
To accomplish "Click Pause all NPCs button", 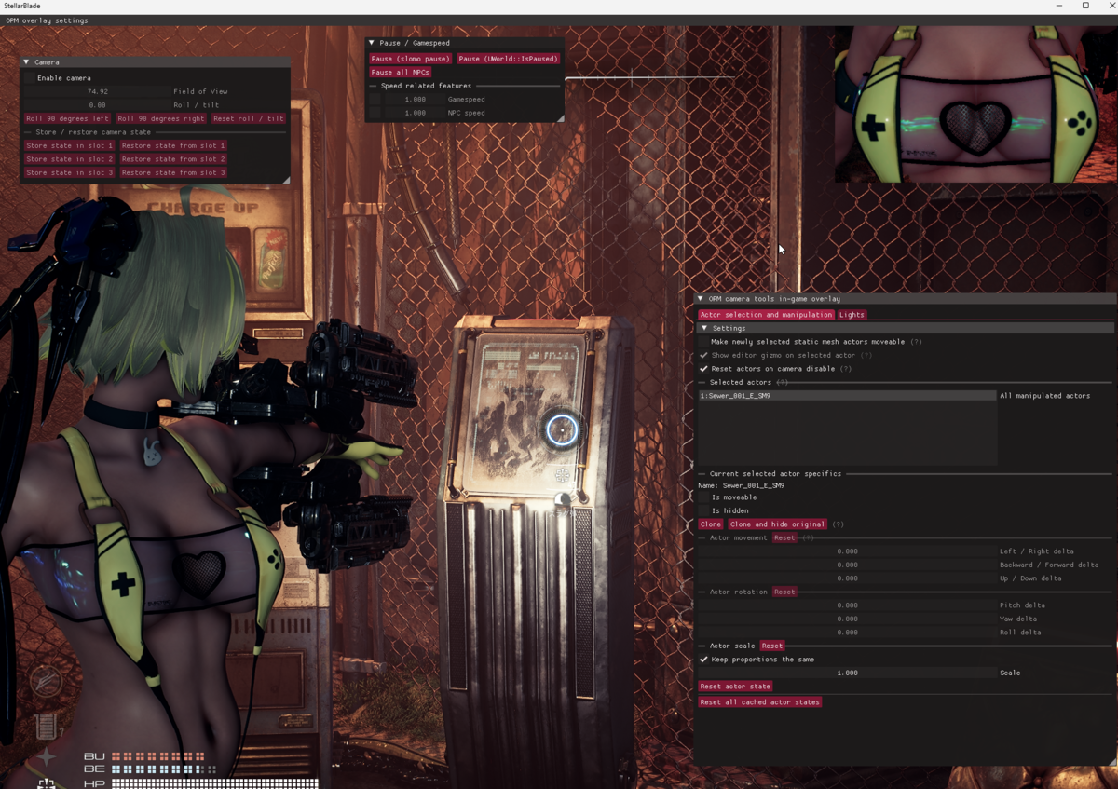I will click(x=401, y=72).
